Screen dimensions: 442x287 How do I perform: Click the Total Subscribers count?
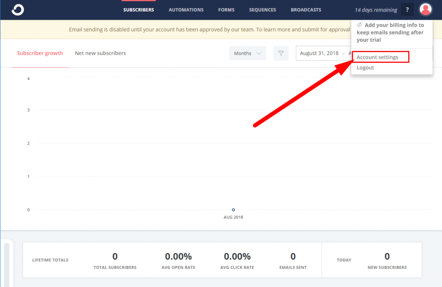115,256
